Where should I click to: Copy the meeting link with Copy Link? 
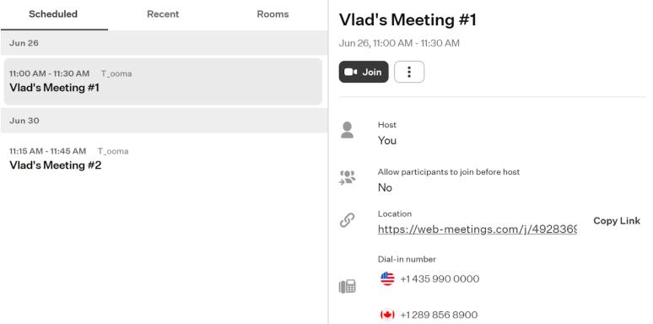pyautogui.click(x=617, y=221)
